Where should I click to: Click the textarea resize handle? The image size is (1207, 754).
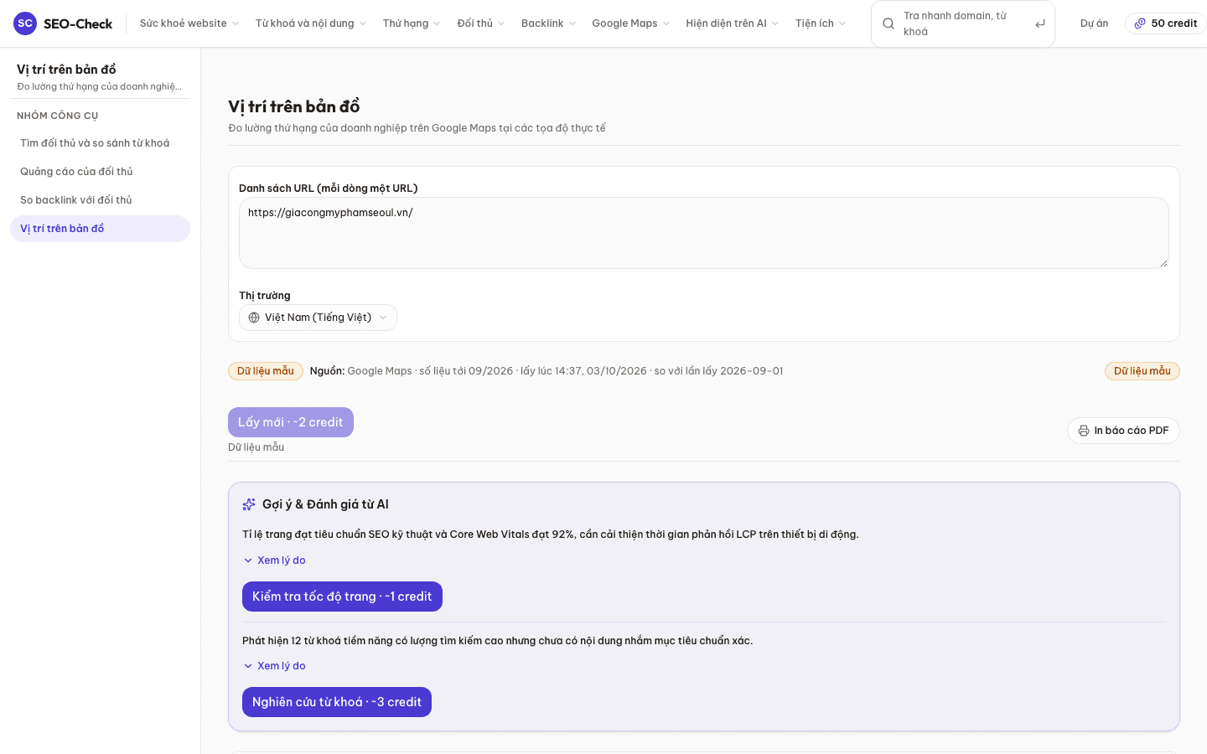tap(1163, 263)
